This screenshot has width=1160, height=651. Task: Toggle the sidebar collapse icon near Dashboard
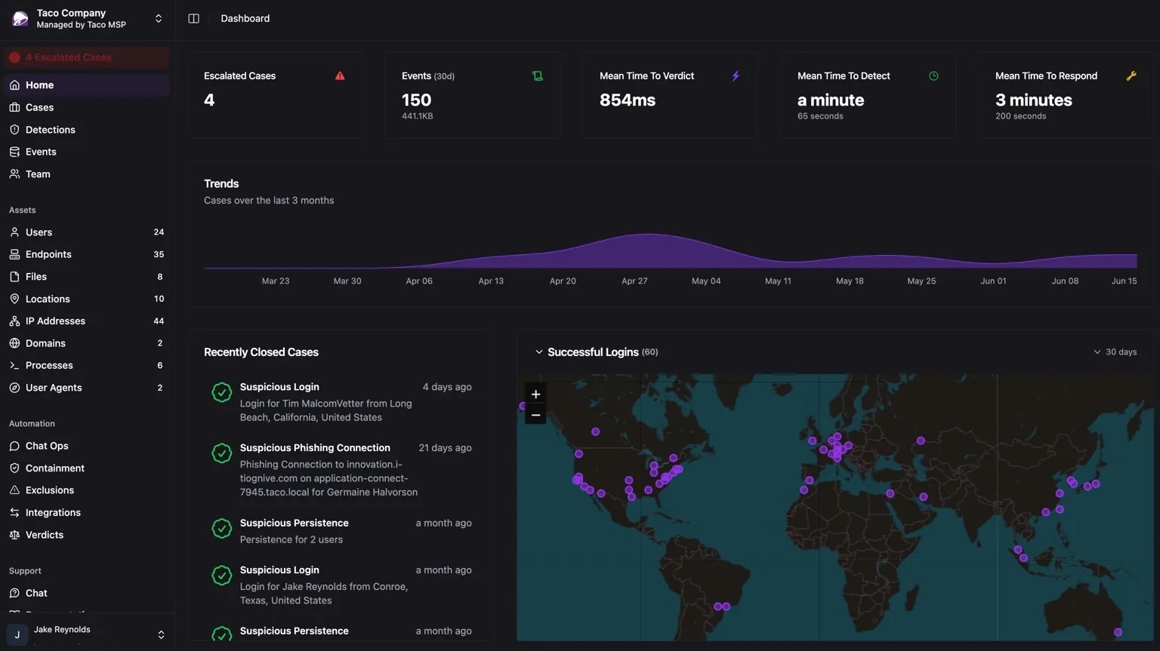tap(193, 17)
